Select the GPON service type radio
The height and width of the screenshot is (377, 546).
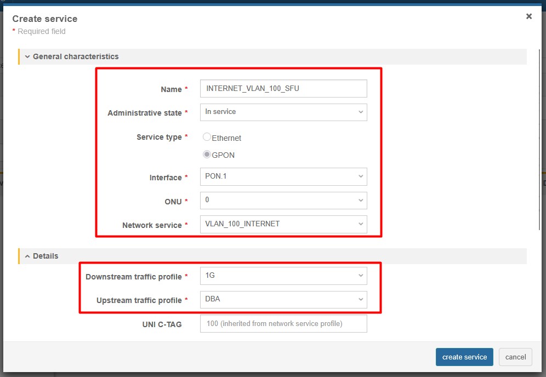207,155
